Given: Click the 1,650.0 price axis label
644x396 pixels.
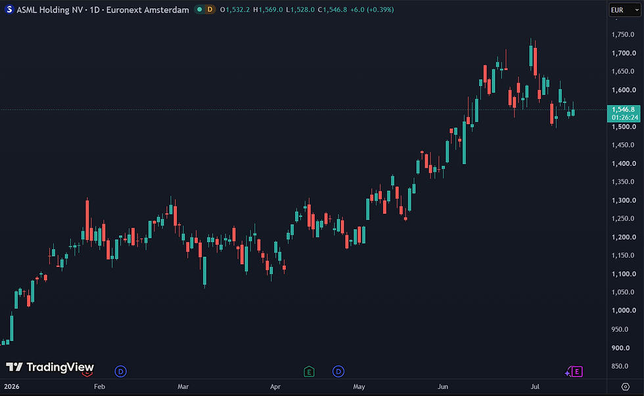Looking at the screenshot, I should click(x=623, y=71).
